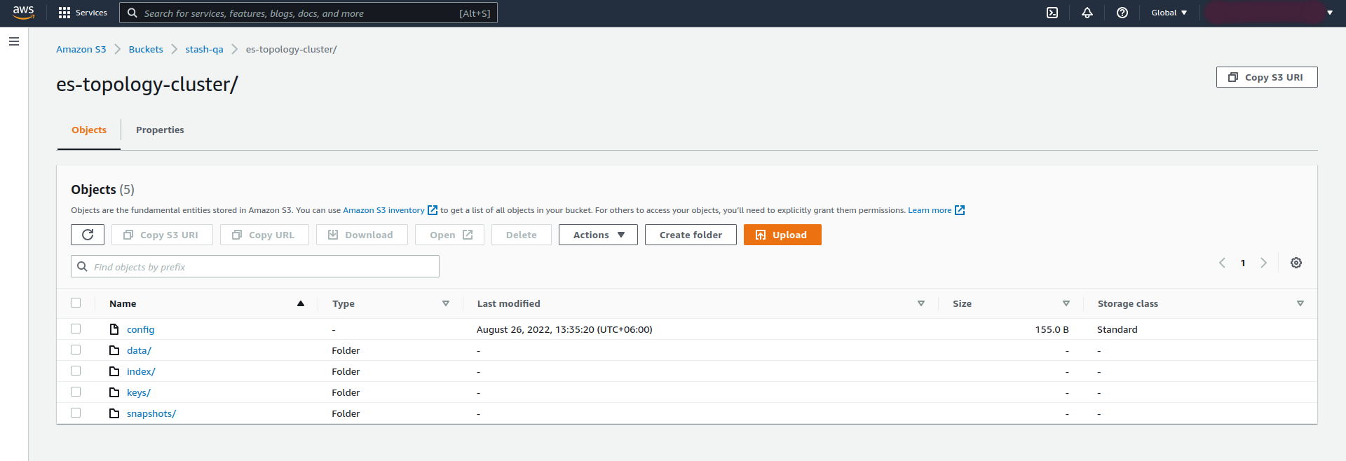
Task: Open table preferences gear icon
Action: click(x=1296, y=263)
